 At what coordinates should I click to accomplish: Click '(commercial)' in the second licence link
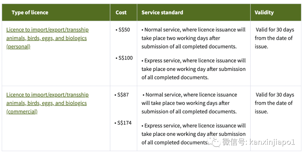[22, 112]
